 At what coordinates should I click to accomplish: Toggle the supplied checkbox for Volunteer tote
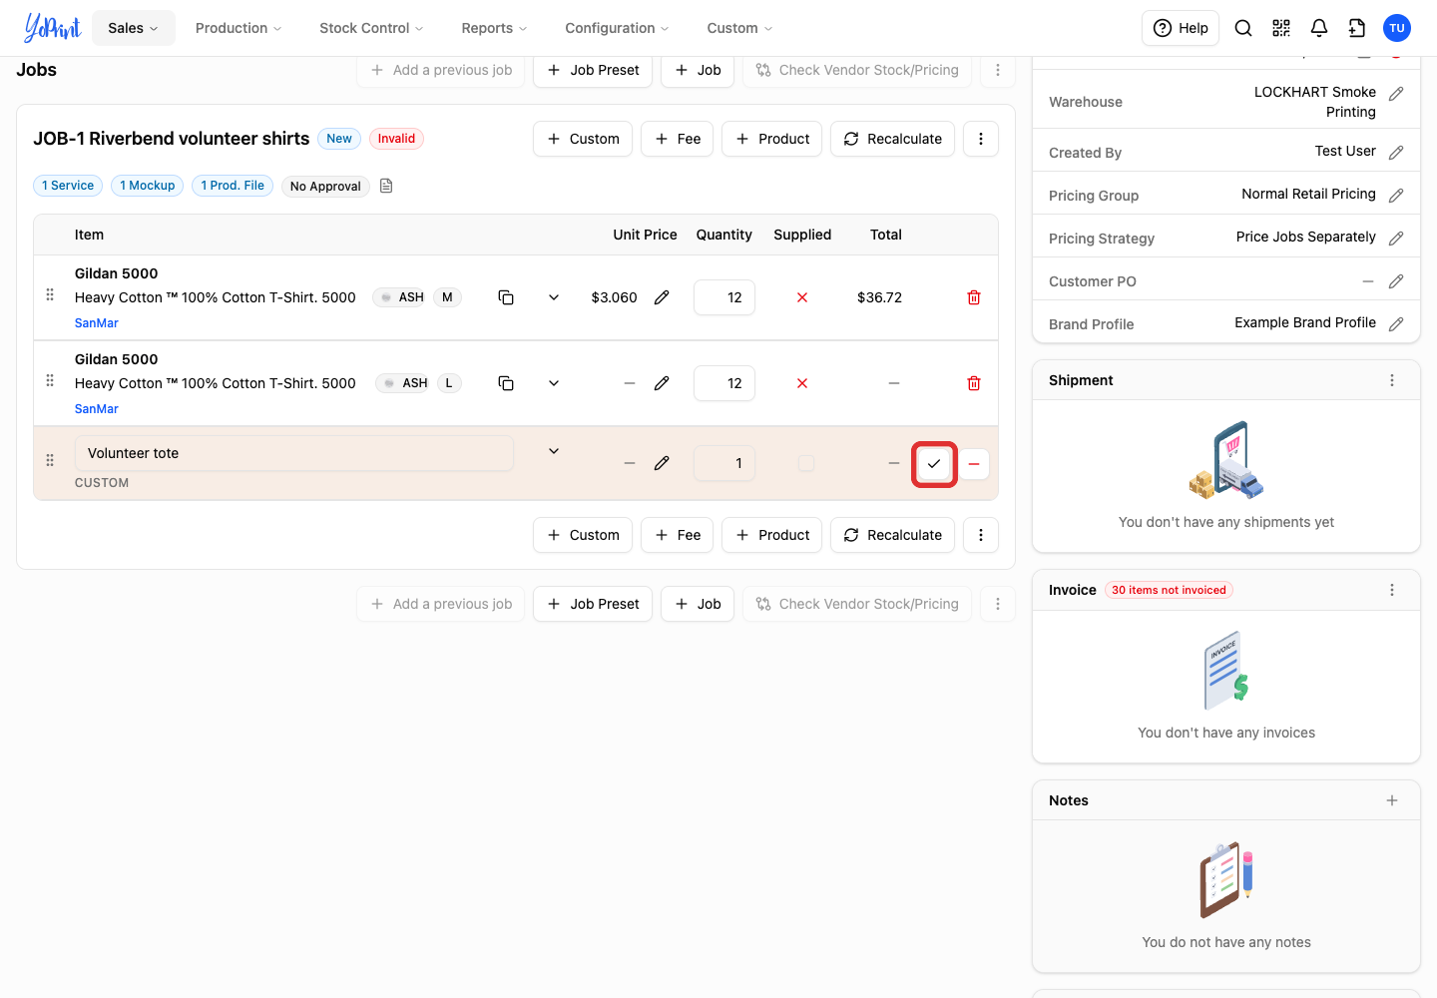pyautogui.click(x=806, y=463)
